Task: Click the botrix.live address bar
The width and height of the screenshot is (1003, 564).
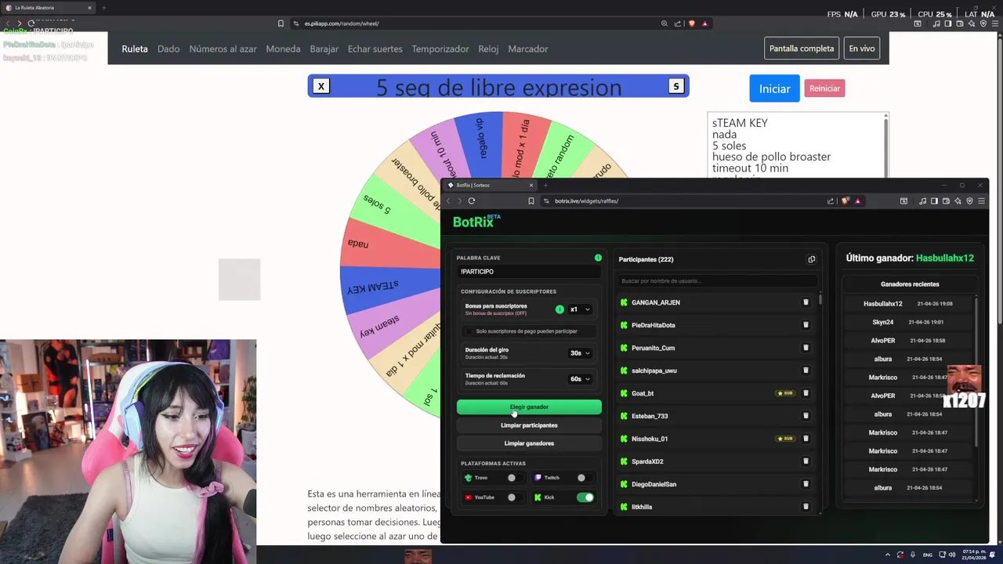Action: [x=682, y=201]
